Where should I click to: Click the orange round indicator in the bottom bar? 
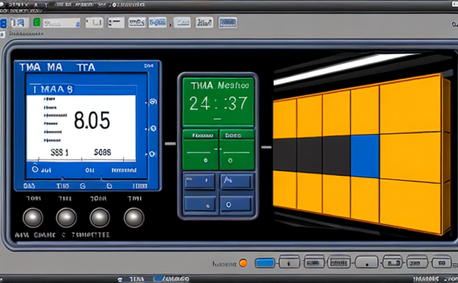243,263
